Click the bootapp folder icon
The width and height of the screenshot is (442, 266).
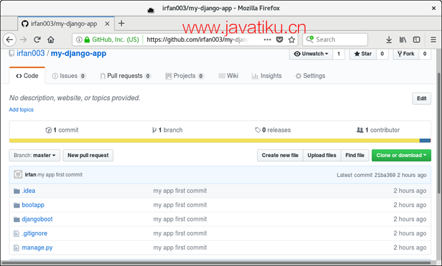click(x=17, y=205)
